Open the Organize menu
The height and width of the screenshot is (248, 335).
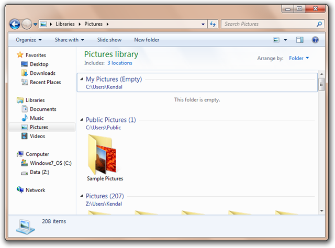[x=29, y=40]
